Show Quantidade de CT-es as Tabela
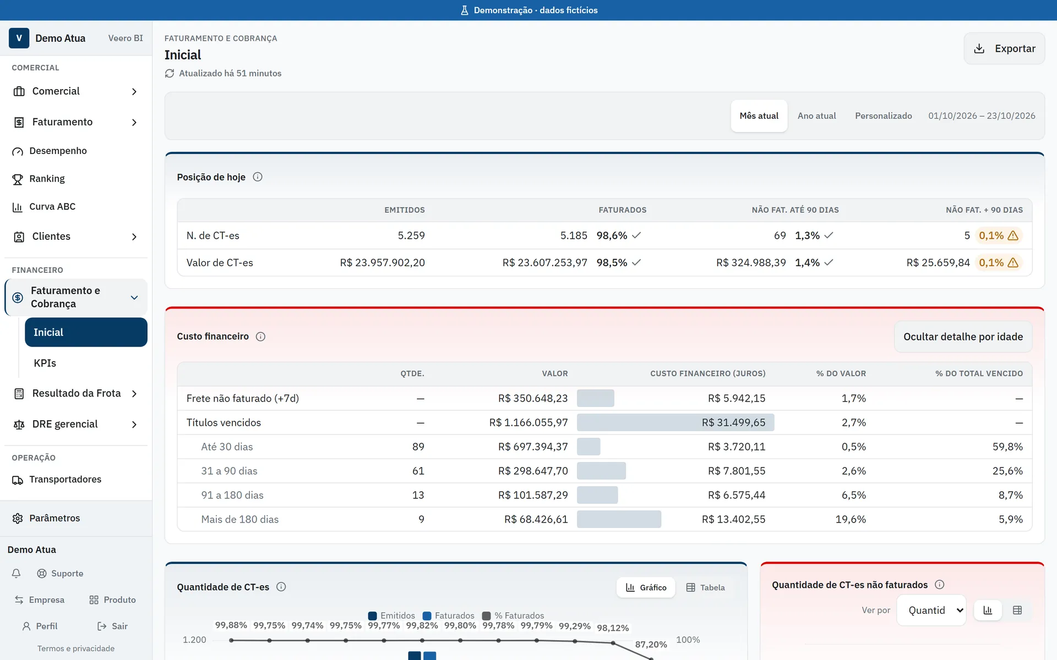 pos(705,587)
